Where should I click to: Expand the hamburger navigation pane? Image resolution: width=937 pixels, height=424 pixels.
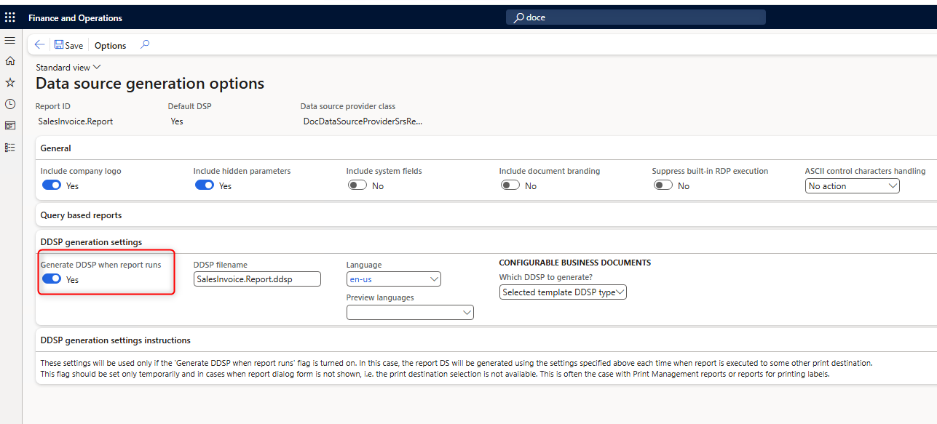click(10, 40)
